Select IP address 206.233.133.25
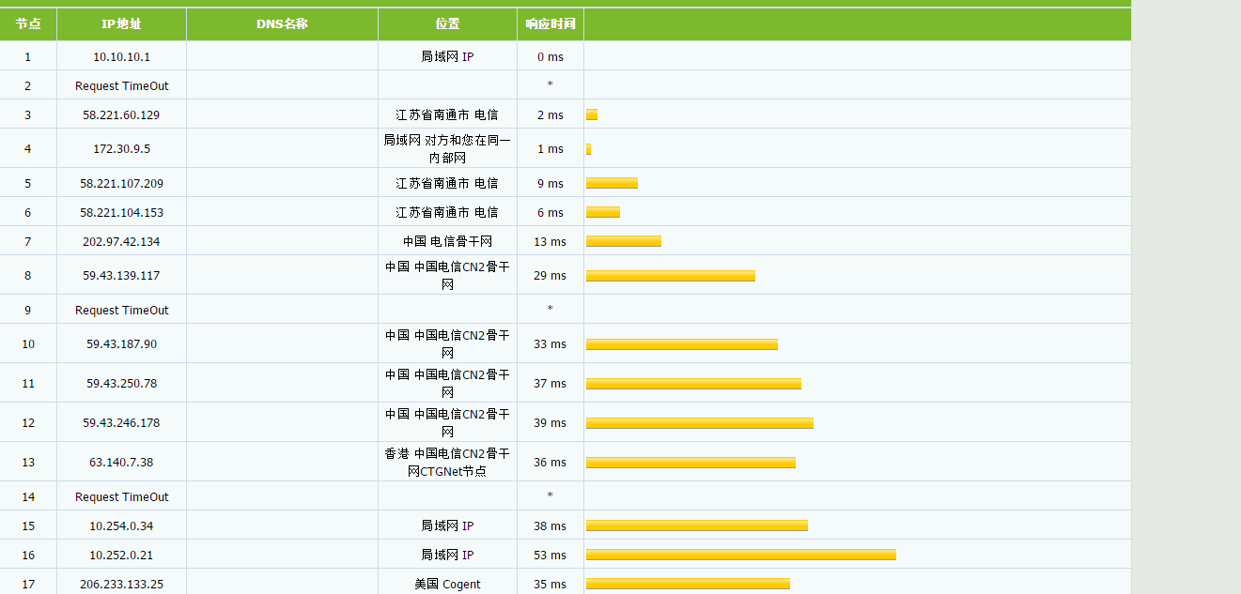This screenshot has width=1241, height=594. point(121,585)
